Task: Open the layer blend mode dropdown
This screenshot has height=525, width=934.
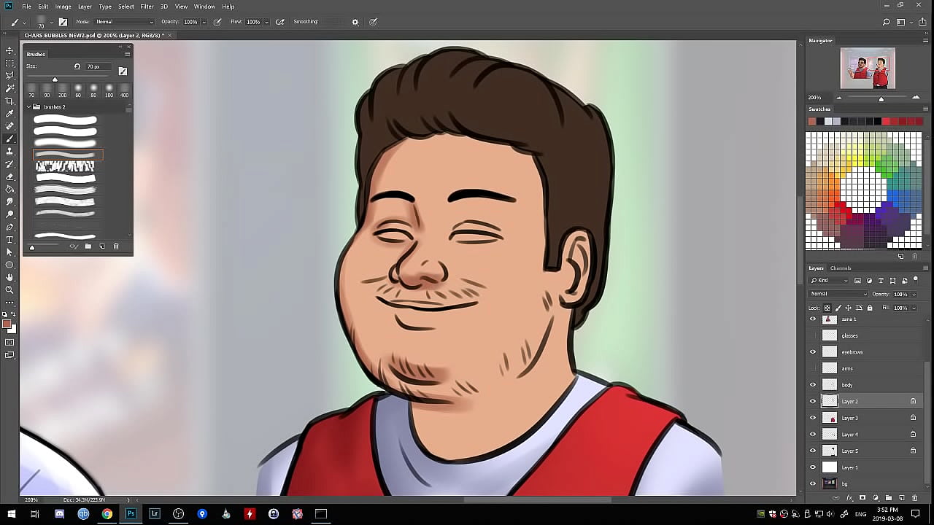Action: pos(838,294)
